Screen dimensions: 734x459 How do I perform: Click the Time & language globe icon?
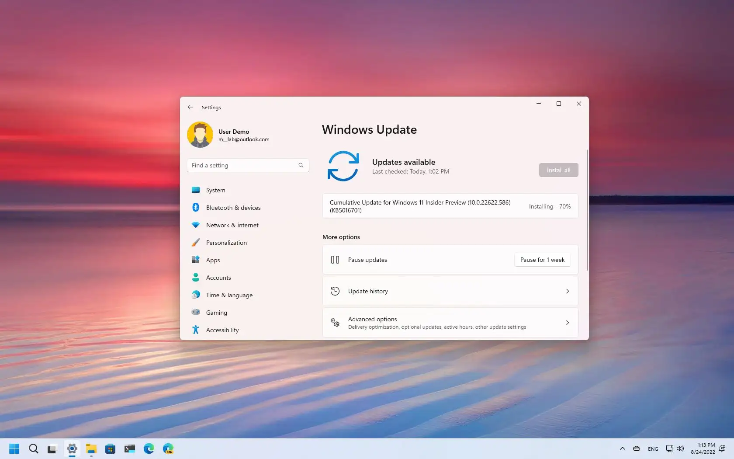point(196,295)
